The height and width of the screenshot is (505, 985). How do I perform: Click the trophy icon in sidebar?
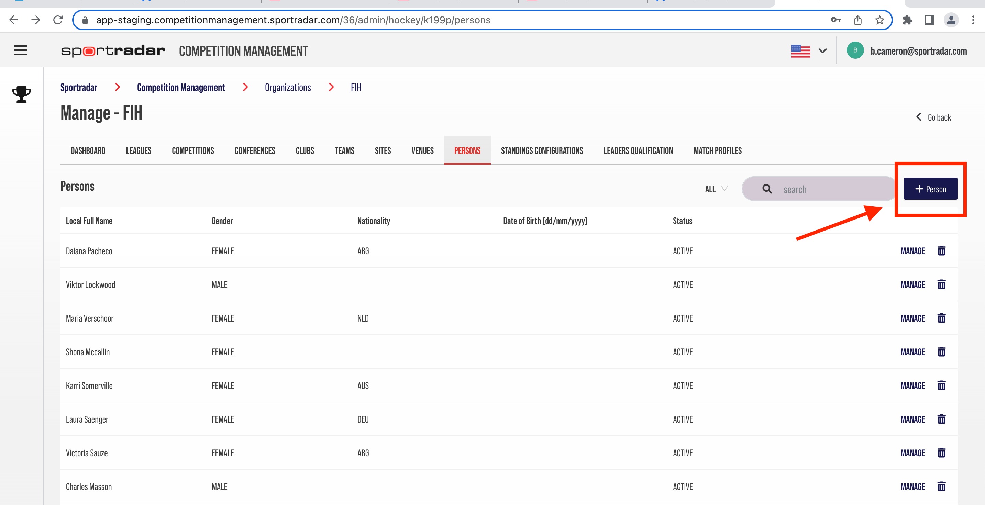(x=21, y=94)
